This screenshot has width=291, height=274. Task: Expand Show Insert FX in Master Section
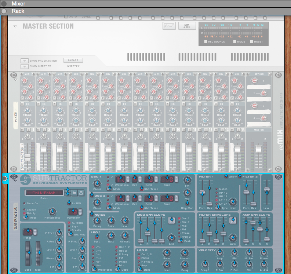(x=24, y=66)
